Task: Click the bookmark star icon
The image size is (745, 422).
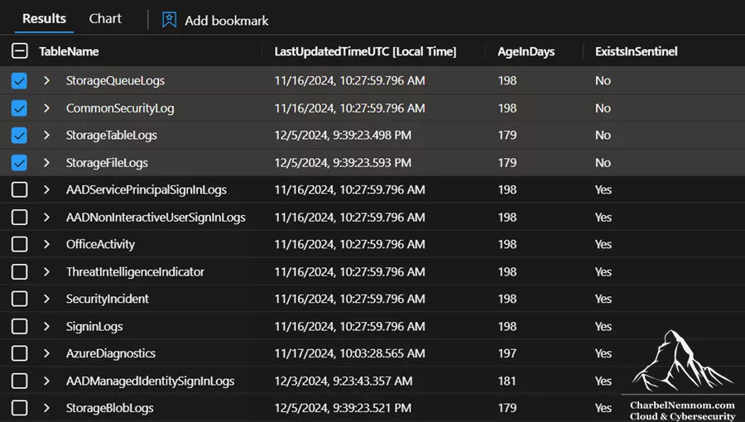Action: (169, 20)
